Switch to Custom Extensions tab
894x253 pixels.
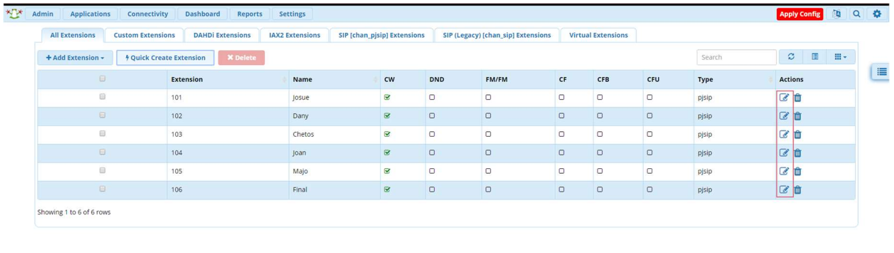tap(144, 35)
